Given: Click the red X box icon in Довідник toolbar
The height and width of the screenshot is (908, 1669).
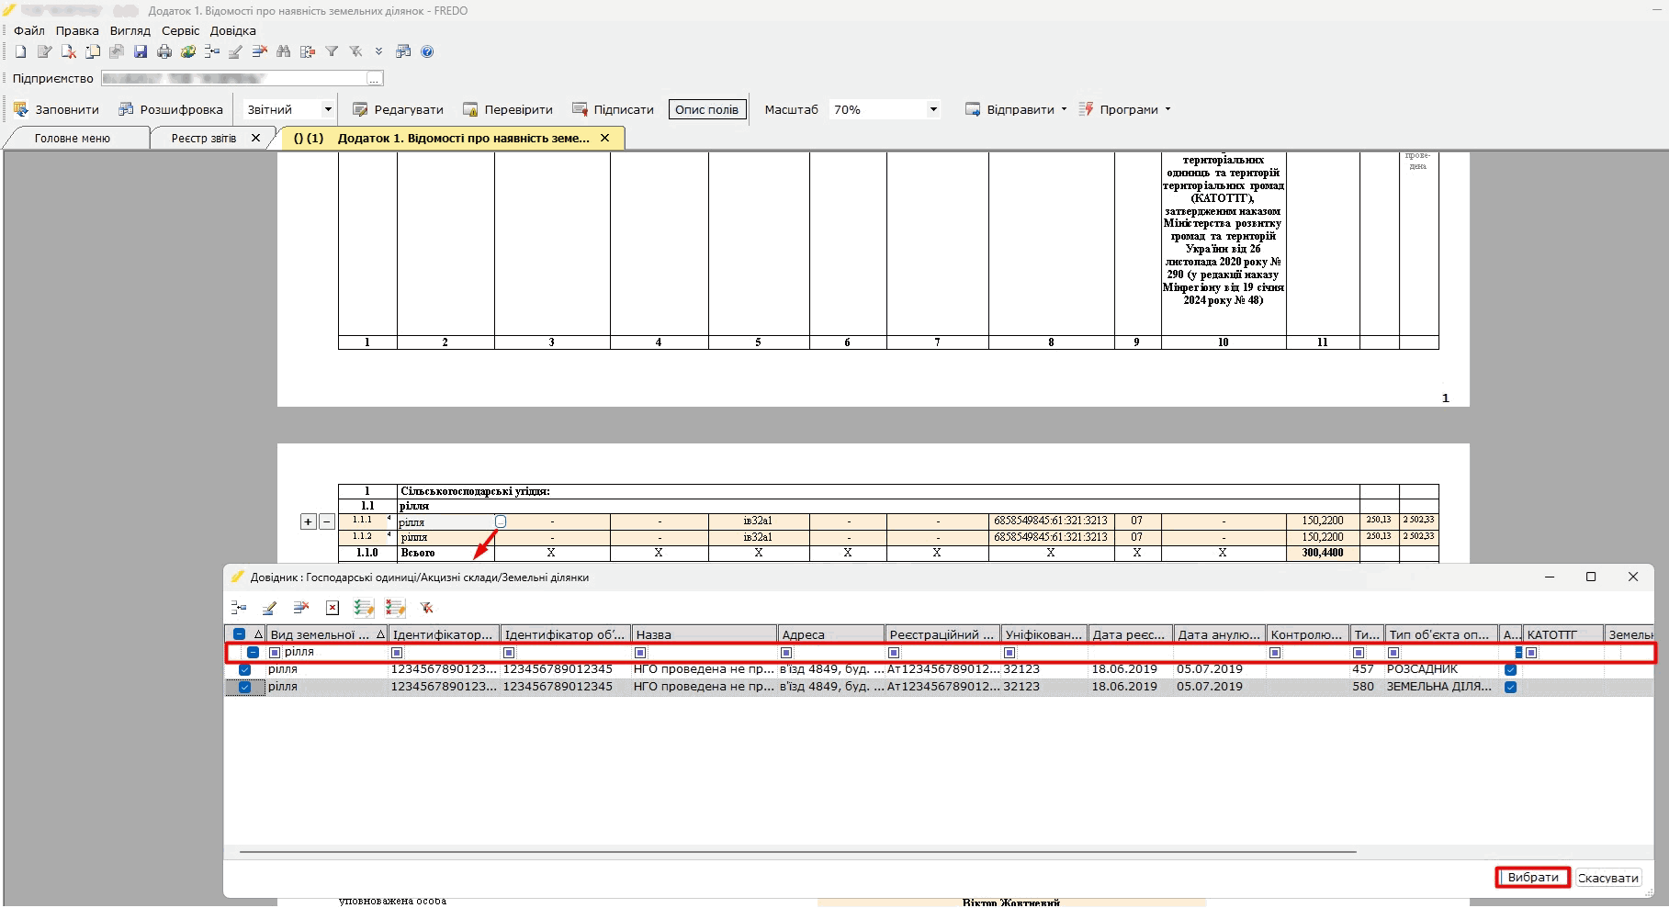Looking at the screenshot, I should [333, 608].
